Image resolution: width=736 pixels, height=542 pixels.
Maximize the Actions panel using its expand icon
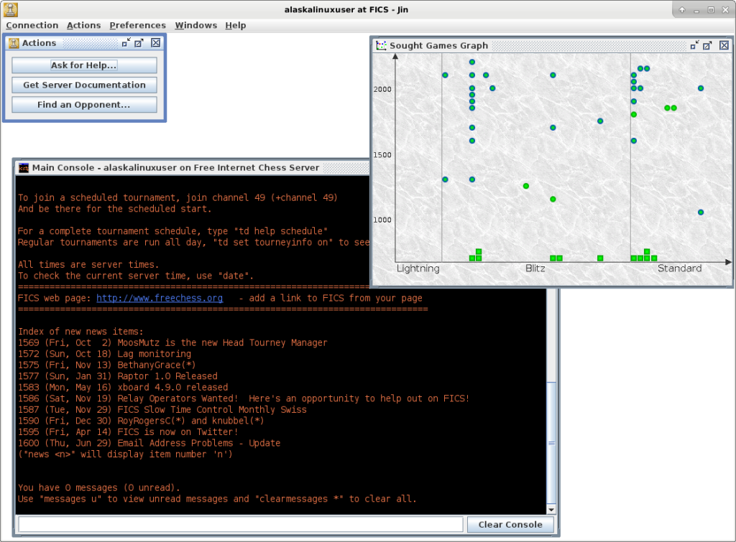pos(139,43)
